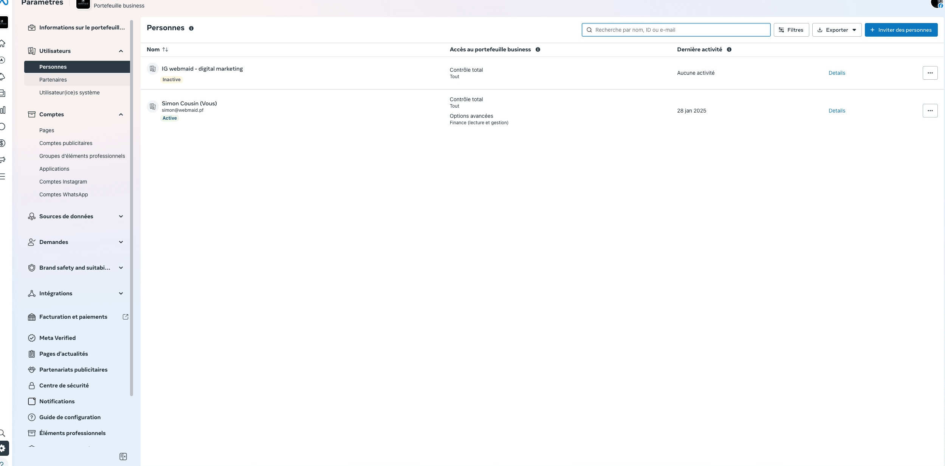The width and height of the screenshot is (945, 466).
Task: Open the Exporter dropdown
Action: point(837,30)
